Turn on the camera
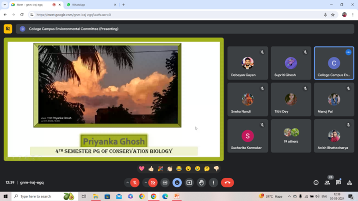 [153, 183]
